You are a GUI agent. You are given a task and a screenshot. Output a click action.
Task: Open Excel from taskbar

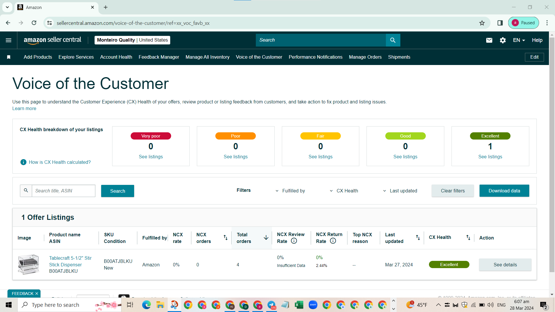tap(299, 305)
